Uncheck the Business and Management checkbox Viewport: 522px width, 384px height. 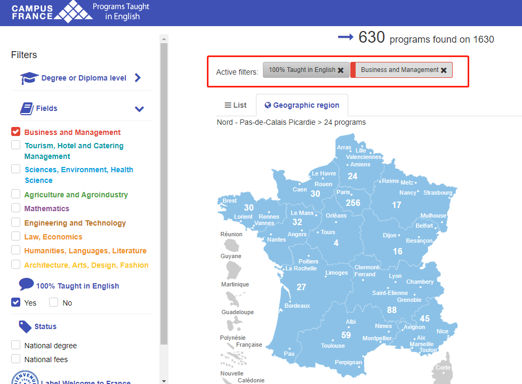16,132
